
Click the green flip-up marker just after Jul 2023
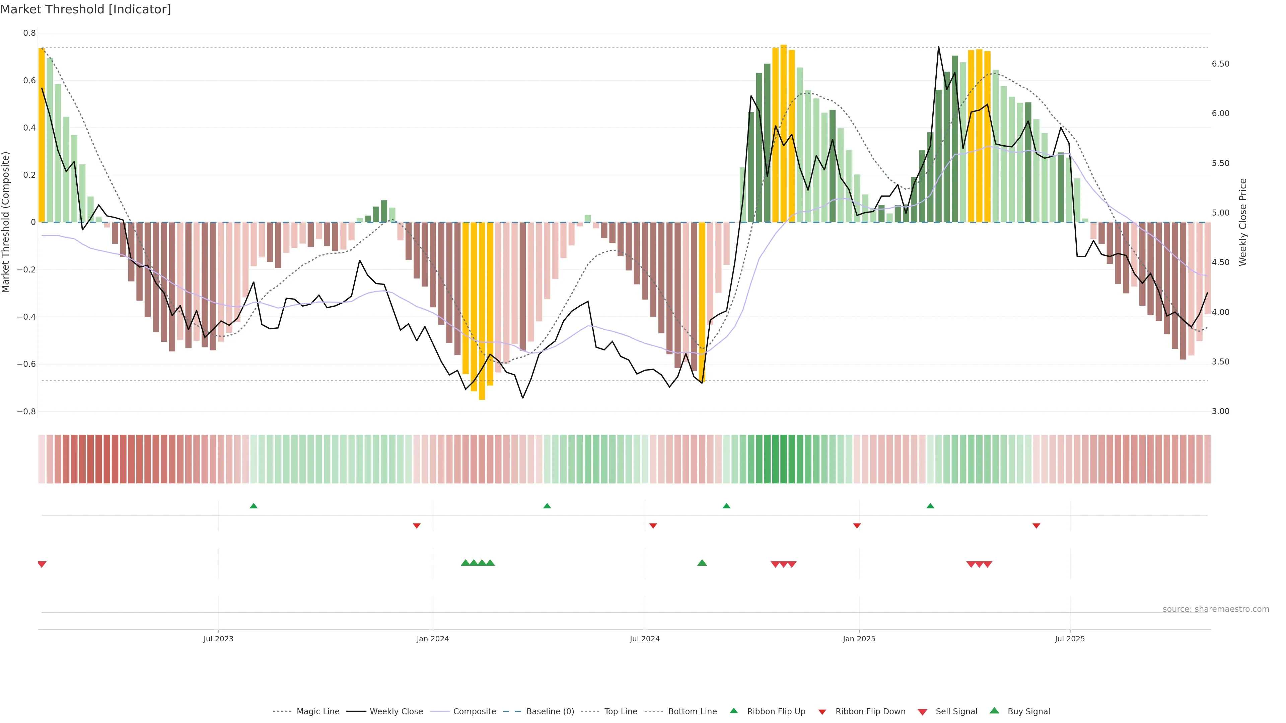(254, 506)
